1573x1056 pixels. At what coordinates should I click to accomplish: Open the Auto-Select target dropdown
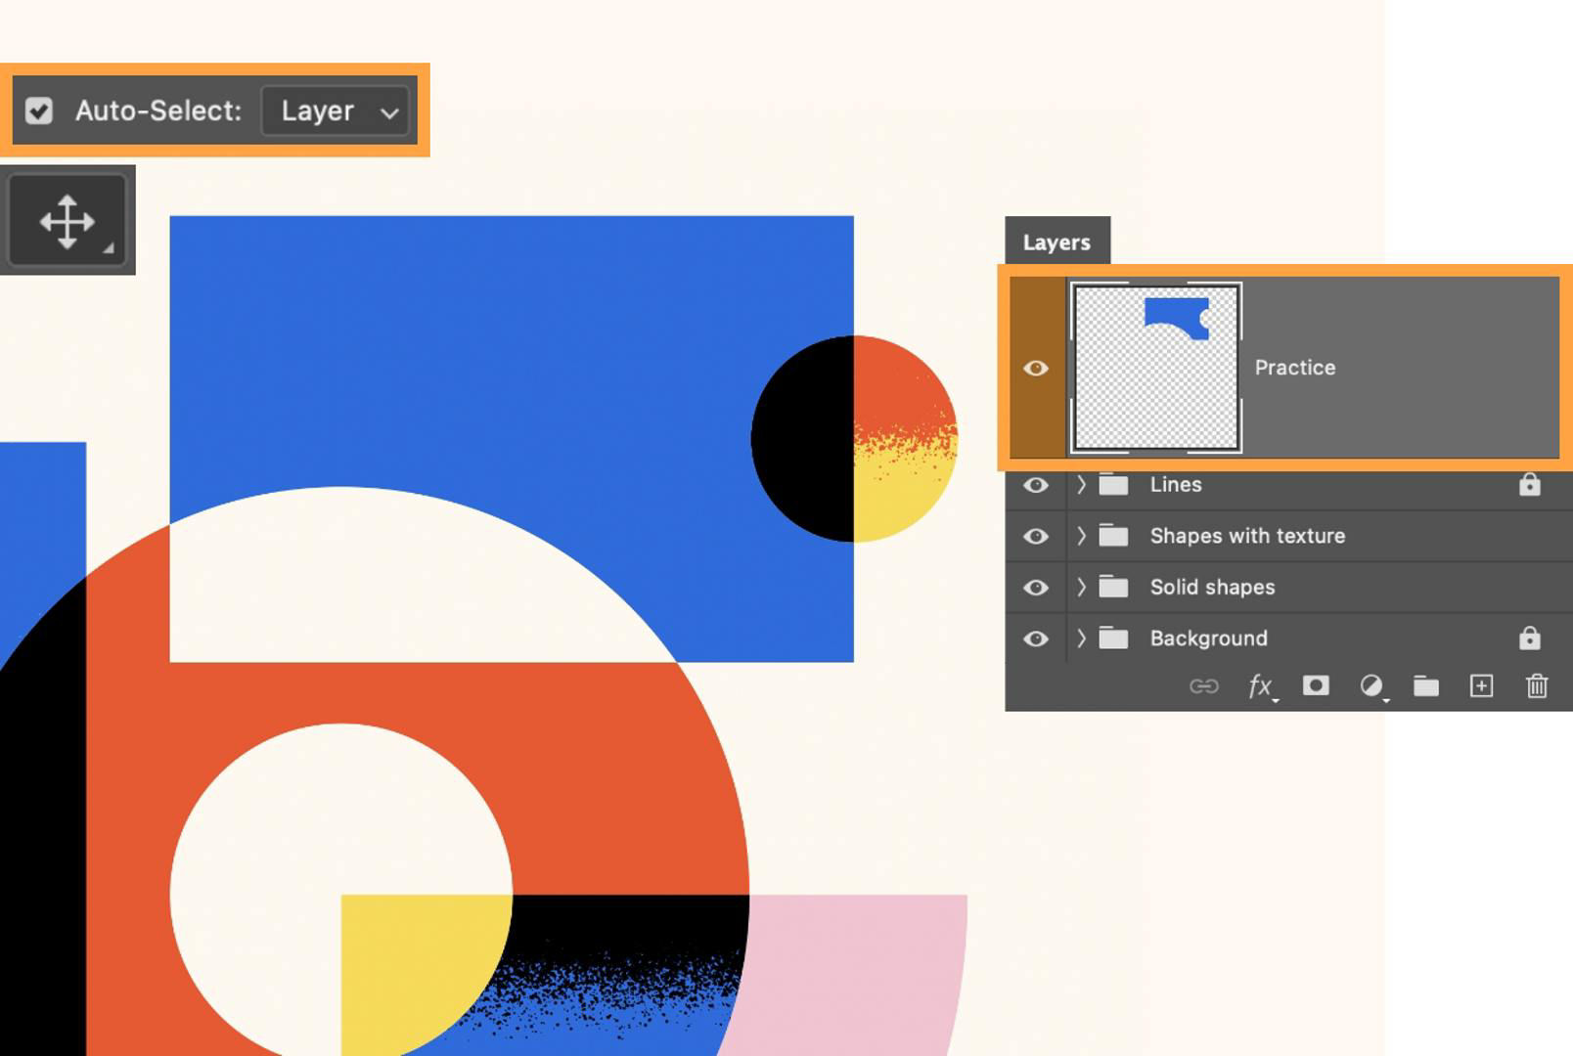tap(337, 110)
